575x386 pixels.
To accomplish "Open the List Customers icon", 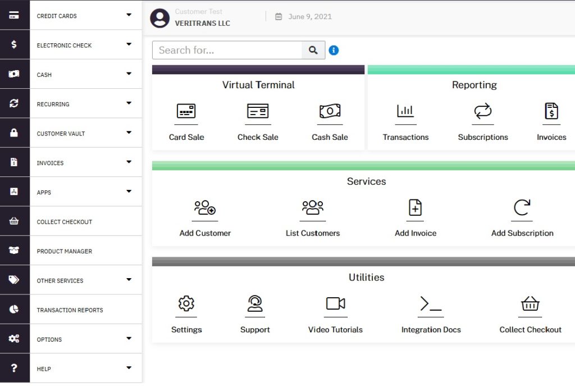I will (313, 208).
